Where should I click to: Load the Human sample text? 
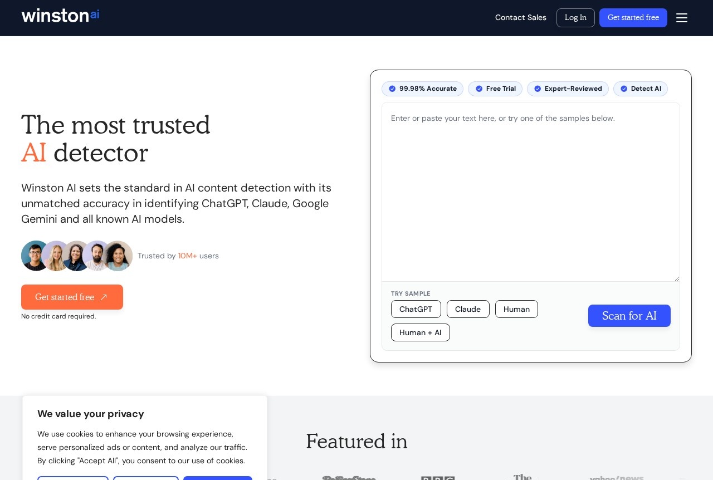(x=516, y=309)
